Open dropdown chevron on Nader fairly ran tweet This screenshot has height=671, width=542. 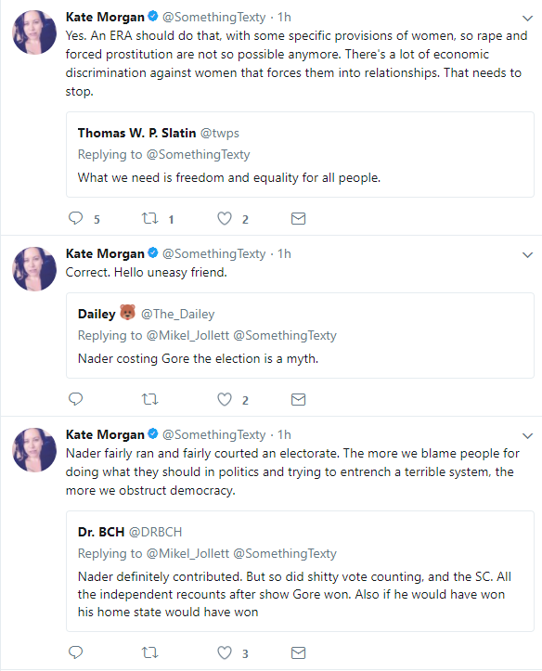[527, 436]
